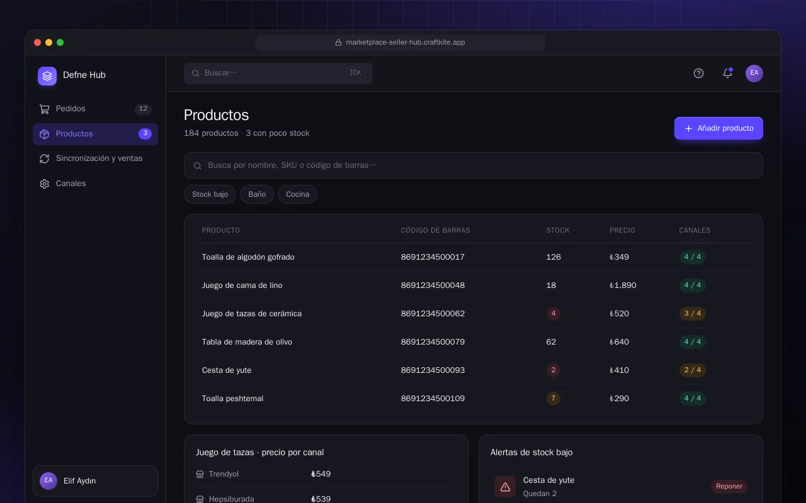Click the CÓDIGO DE BARRAS column header
The height and width of the screenshot is (503, 806).
tap(436, 230)
